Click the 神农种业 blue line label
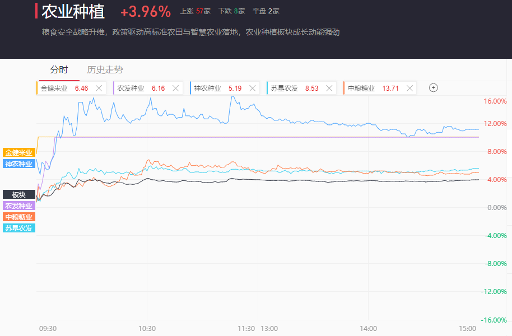Screen dimensions: 512x336 [19, 164]
